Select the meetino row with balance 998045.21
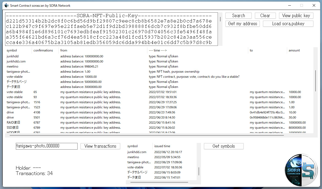 coord(159,66)
